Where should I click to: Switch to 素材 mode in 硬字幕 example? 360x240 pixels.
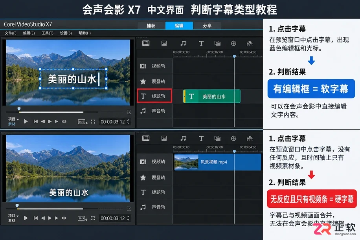(12, 220)
